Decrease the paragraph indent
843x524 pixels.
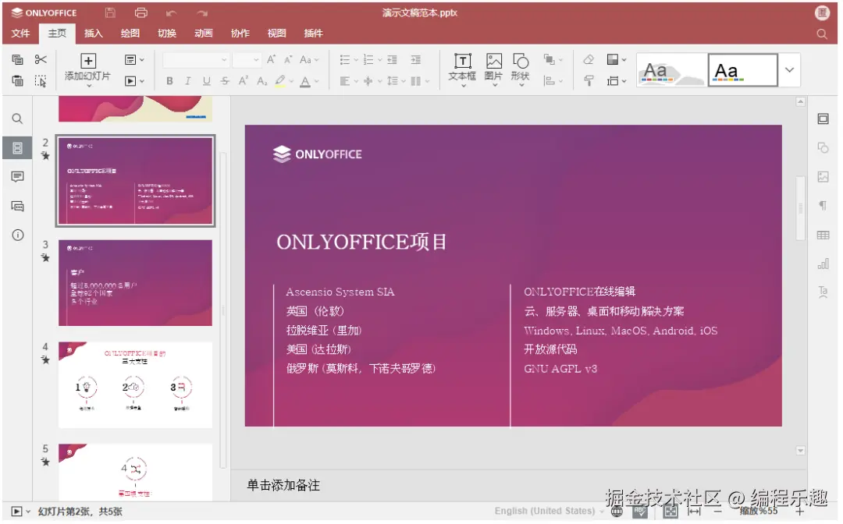coord(393,59)
